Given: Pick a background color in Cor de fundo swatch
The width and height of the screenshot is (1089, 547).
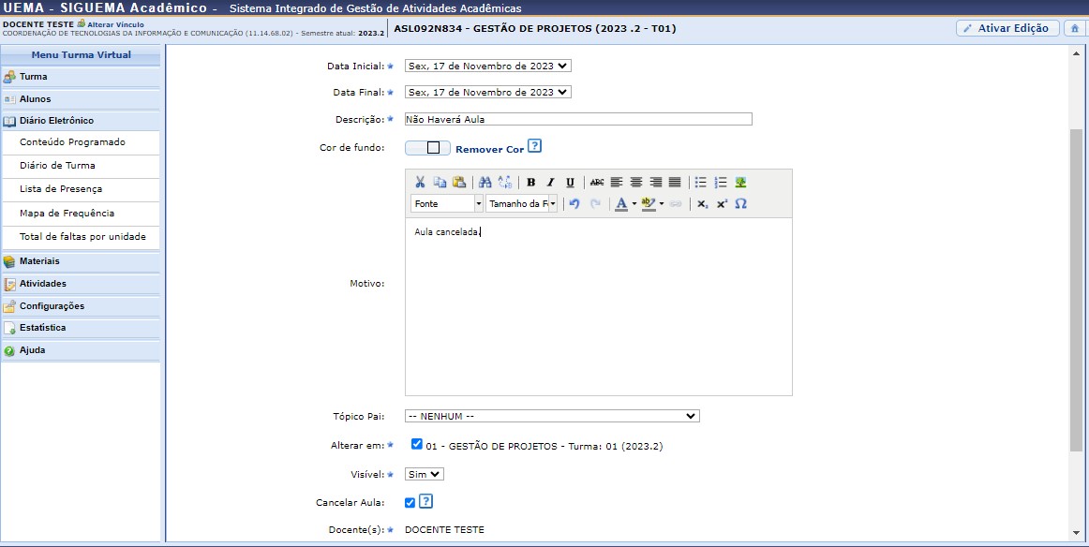Looking at the screenshot, I should (x=427, y=148).
